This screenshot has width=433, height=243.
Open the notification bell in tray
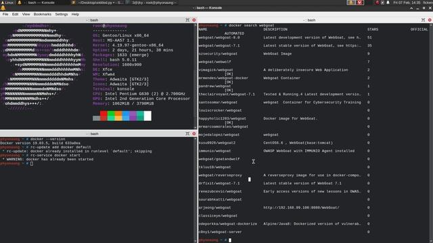tap(388, 3)
